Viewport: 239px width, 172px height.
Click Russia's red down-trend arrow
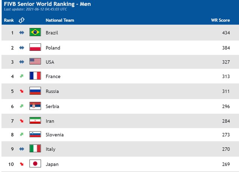[22, 91]
